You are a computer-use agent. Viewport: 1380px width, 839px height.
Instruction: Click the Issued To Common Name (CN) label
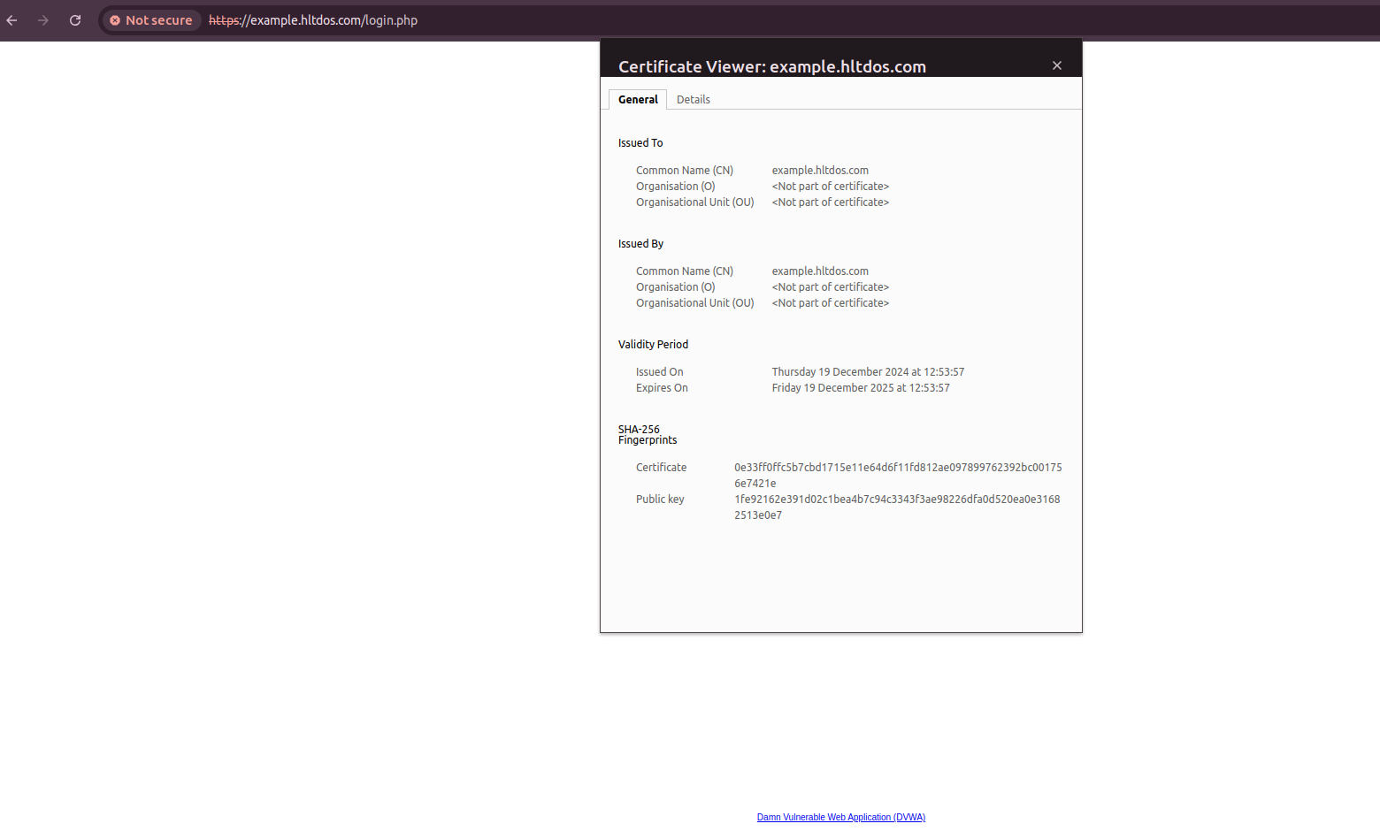point(685,171)
